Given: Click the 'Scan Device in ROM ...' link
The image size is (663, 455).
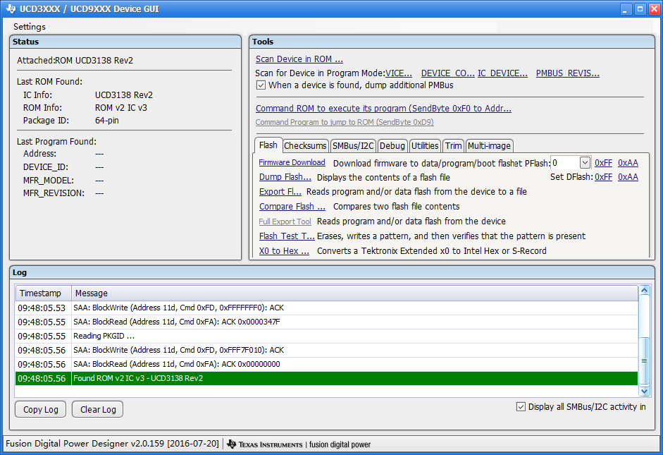Looking at the screenshot, I should click(299, 59).
